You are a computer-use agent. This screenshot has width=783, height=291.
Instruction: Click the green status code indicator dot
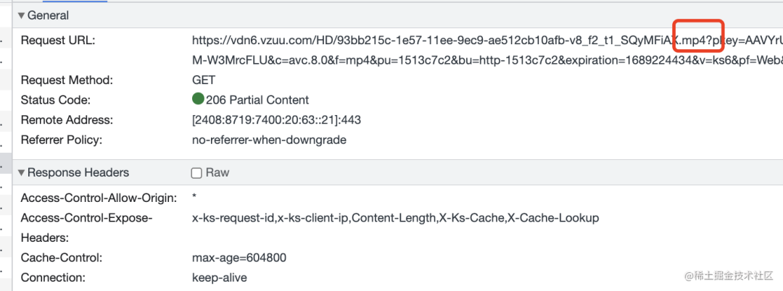click(x=198, y=99)
